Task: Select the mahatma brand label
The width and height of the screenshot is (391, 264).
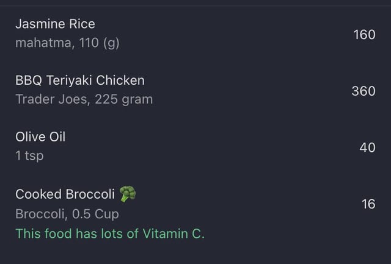Action: pyautogui.click(x=45, y=43)
